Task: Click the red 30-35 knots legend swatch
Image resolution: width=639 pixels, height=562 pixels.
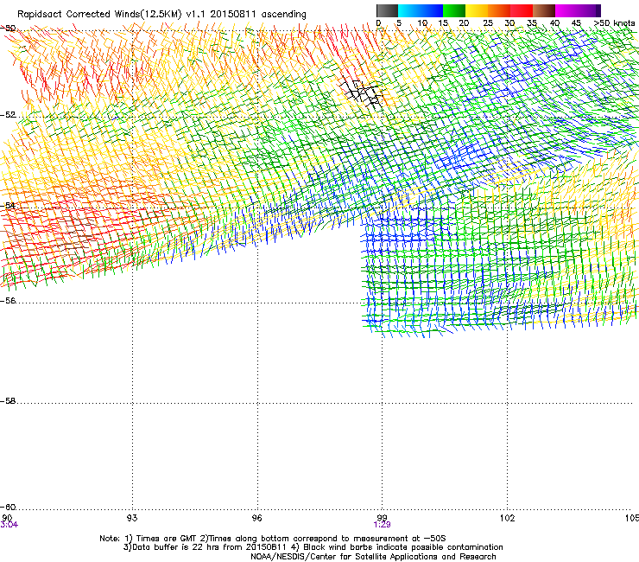Action: 522,10
